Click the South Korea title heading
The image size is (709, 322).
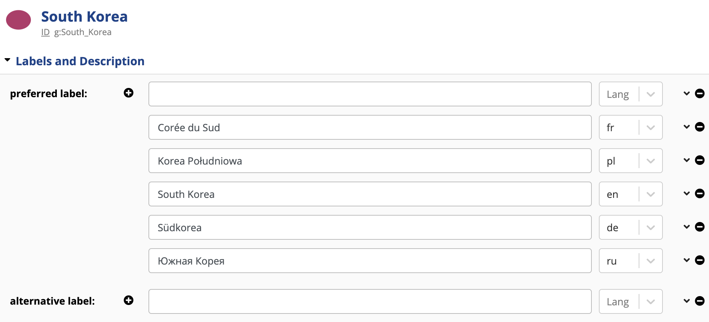[84, 17]
